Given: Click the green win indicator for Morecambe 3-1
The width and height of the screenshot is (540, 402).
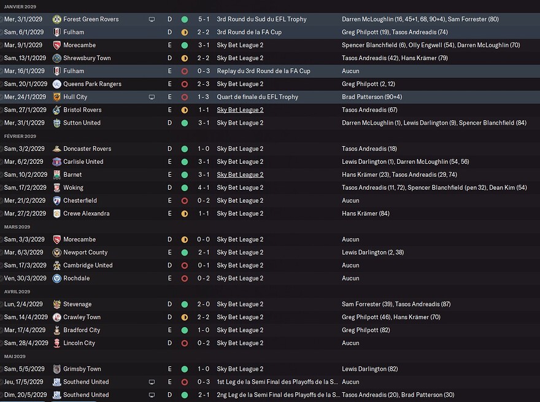Looking at the screenshot, I should 185,45.
